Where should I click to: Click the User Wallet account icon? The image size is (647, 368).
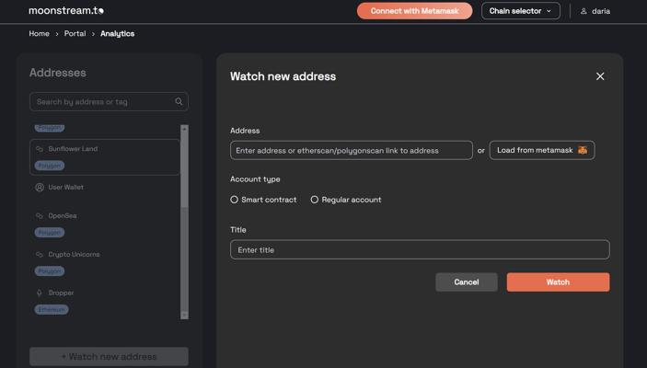point(40,188)
